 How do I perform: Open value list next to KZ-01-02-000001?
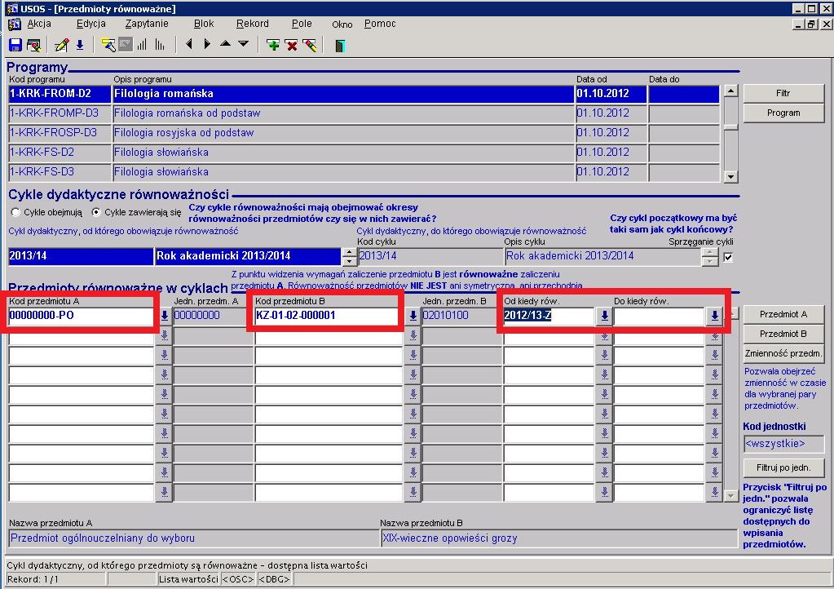413,316
